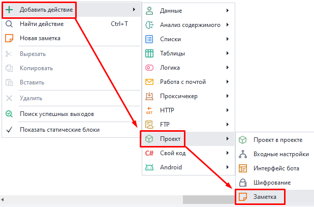The height and width of the screenshot is (207, 314).
Task: Click the green table icon beside Таблицы
Action: click(x=149, y=53)
